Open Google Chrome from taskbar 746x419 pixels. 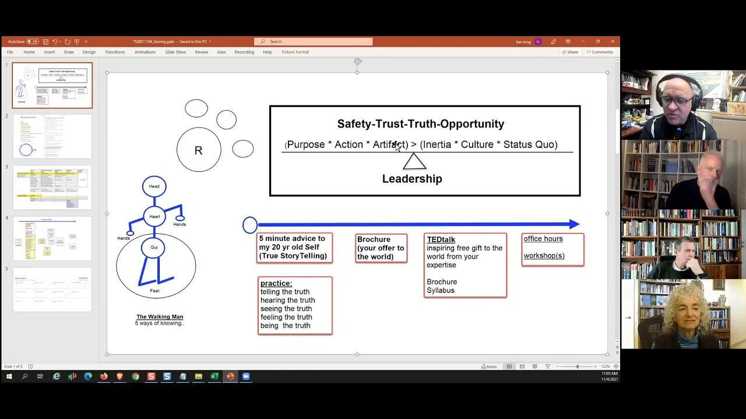tap(135, 377)
